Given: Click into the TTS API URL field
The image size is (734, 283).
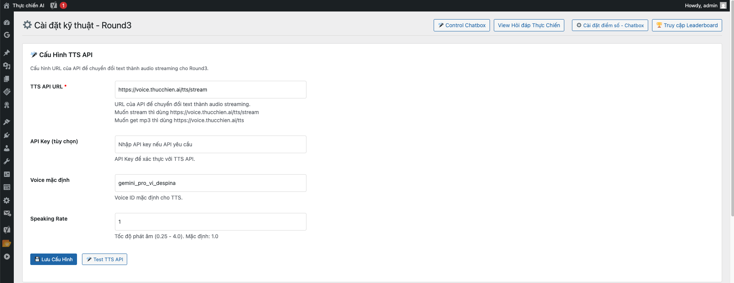Looking at the screenshot, I should pyautogui.click(x=210, y=90).
